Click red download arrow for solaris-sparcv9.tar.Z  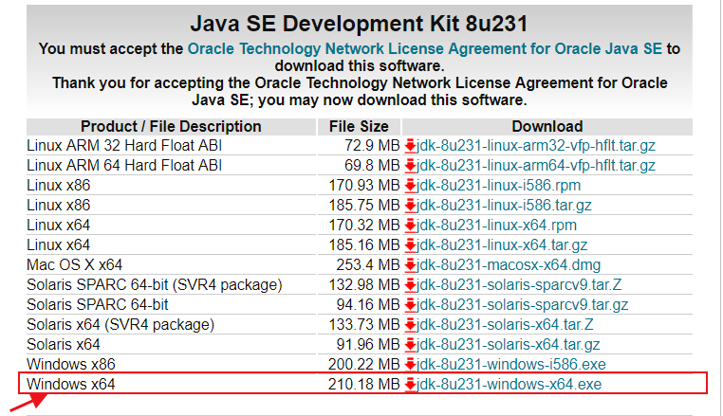pyautogui.click(x=410, y=285)
